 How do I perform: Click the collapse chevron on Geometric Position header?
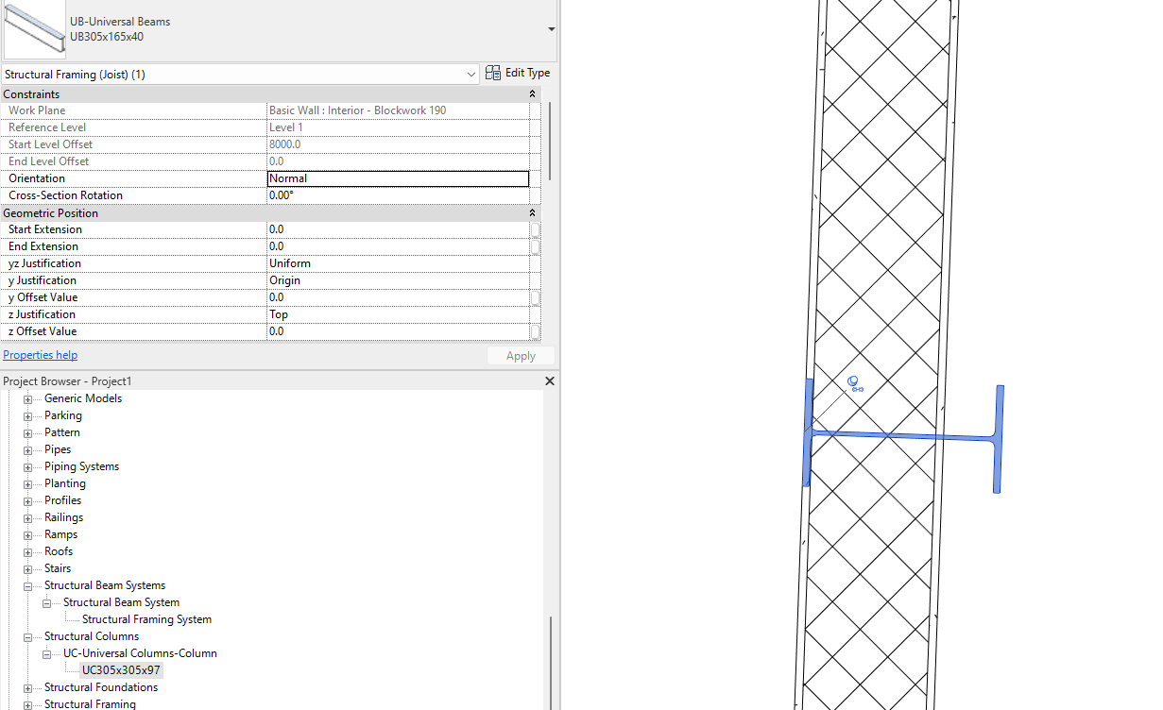click(x=531, y=212)
